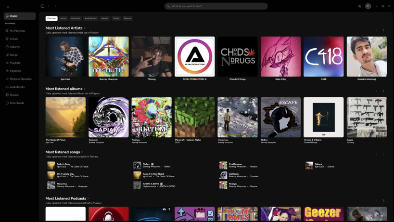Go forward with the right arrow icon
The image size is (394, 222).
pos(55,6)
